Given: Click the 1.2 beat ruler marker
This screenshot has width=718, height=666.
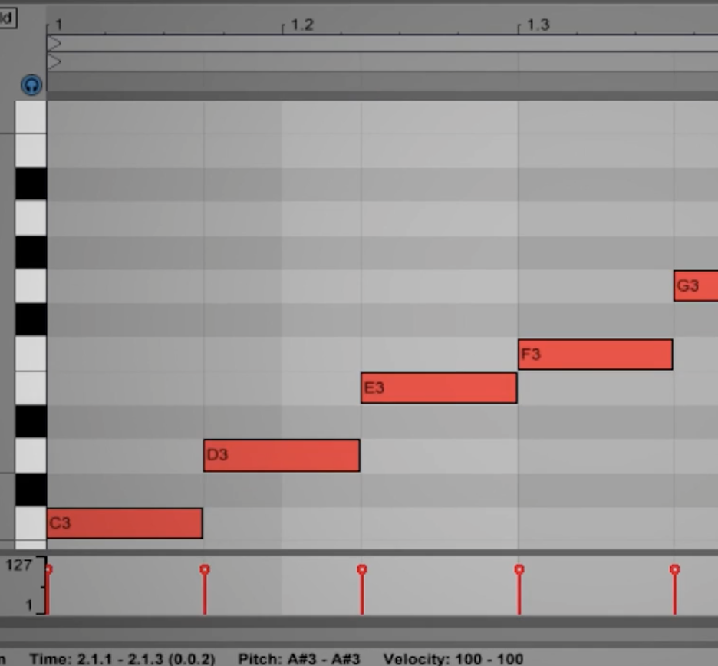Looking at the screenshot, I should click(x=301, y=25).
